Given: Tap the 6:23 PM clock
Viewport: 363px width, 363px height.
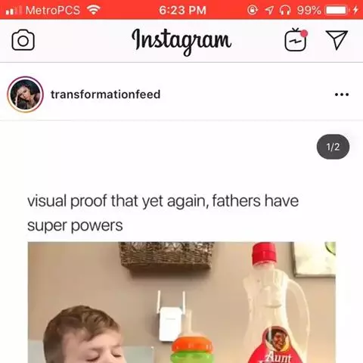Looking at the screenshot, I should coord(182,11).
